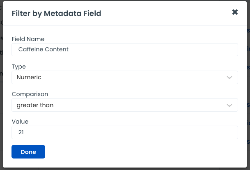Click the dialog title 'Filter by Metadata Field'
This screenshot has width=250, height=170.
coord(56,14)
